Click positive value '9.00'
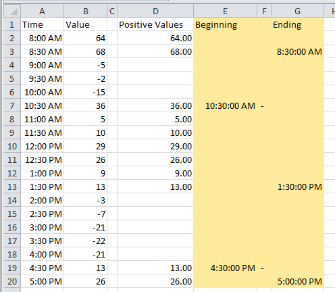335x292 pixels. [155, 173]
